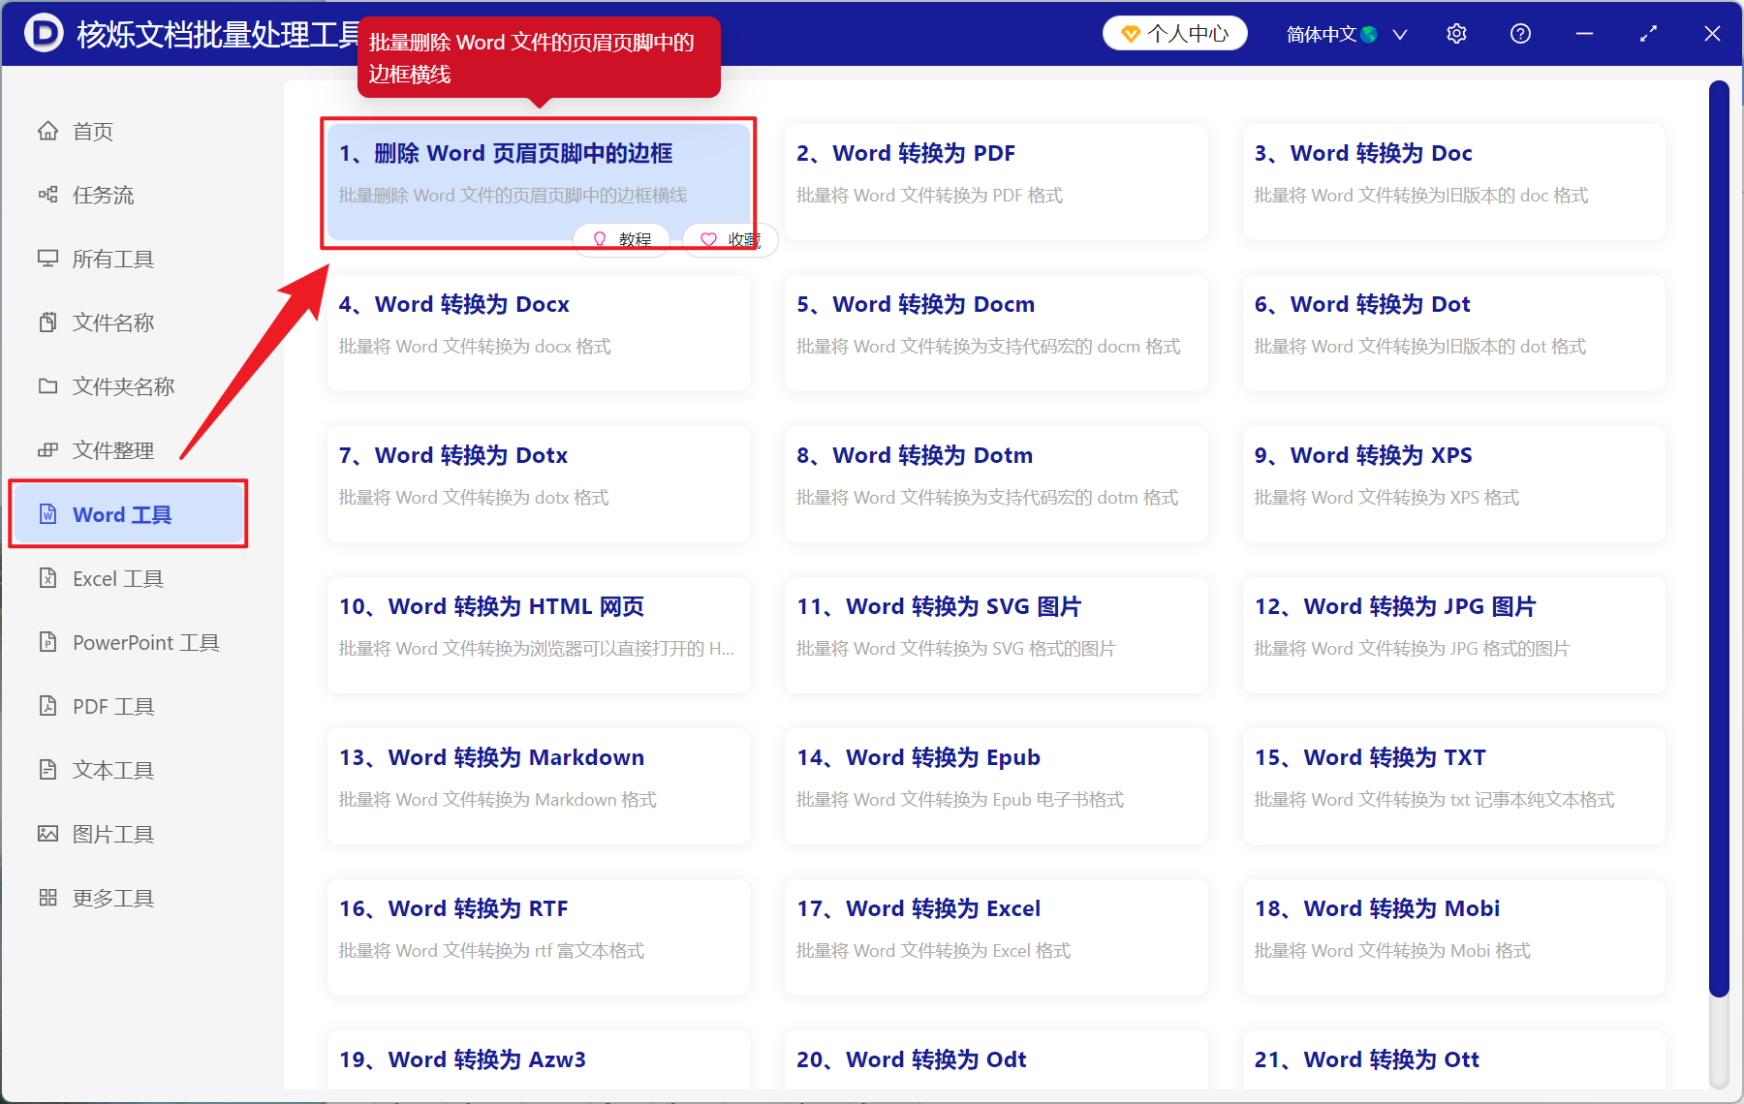Image resolution: width=1744 pixels, height=1104 pixels.
Task: Favorite the first tool with the 收藏 heart
Action: pyautogui.click(x=730, y=239)
